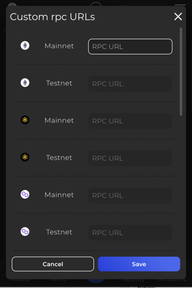Click the BNB Chain Mainnet label
The height and width of the screenshot is (288, 192).
coord(59,120)
